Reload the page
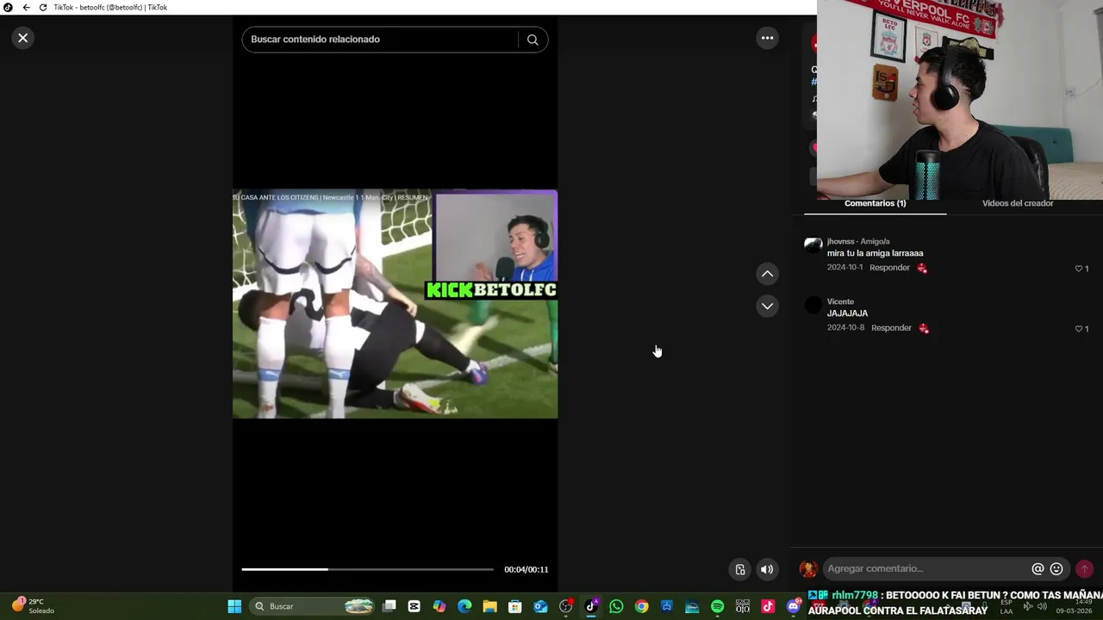The height and width of the screenshot is (620, 1103). 43,7
